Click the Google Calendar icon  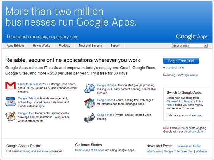10,101
